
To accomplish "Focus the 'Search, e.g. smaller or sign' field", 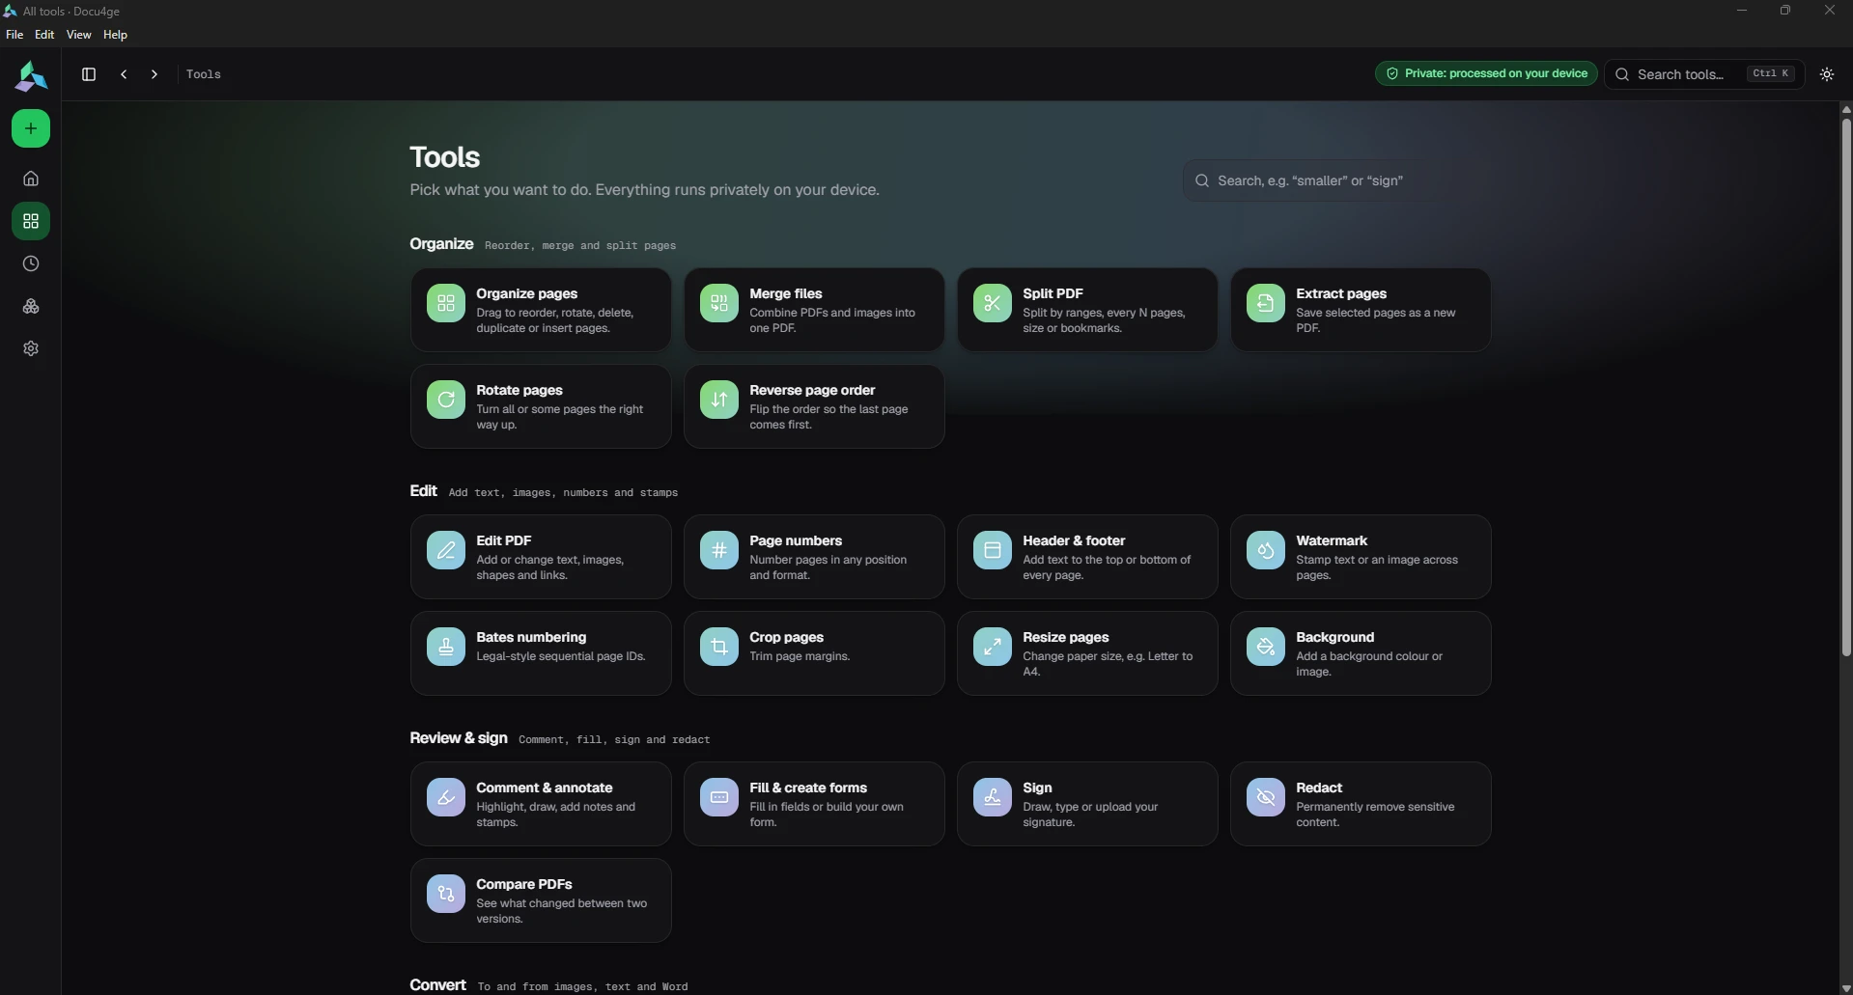I will [x=1336, y=180].
